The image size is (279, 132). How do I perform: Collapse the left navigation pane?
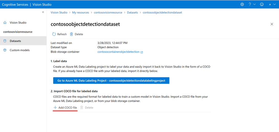[43, 12]
